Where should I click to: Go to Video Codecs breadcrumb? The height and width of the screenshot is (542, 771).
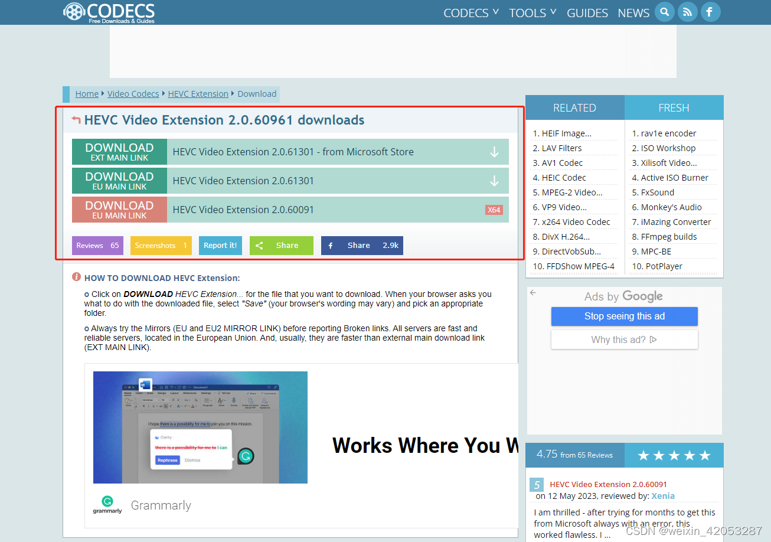click(133, 94)
